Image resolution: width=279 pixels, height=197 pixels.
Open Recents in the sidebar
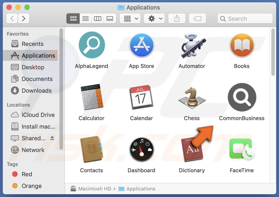pos(30,44)
